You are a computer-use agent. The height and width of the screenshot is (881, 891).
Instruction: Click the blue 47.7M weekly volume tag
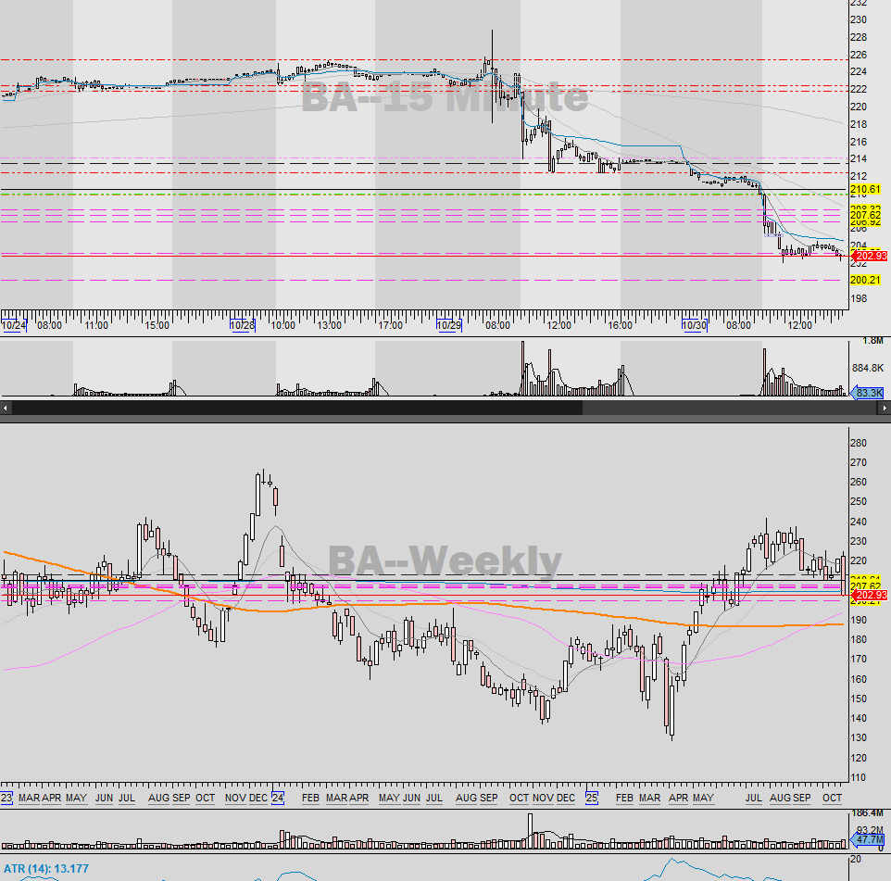click(868, 839)
